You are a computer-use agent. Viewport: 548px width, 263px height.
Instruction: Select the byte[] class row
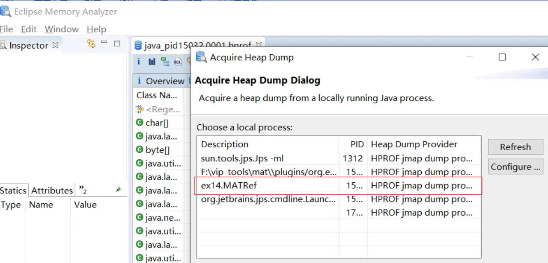coord(158,150)
